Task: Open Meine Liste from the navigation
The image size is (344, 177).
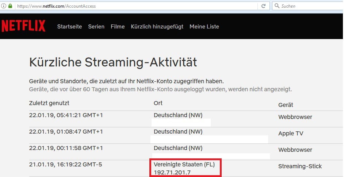Action: (x=204, y=27)
